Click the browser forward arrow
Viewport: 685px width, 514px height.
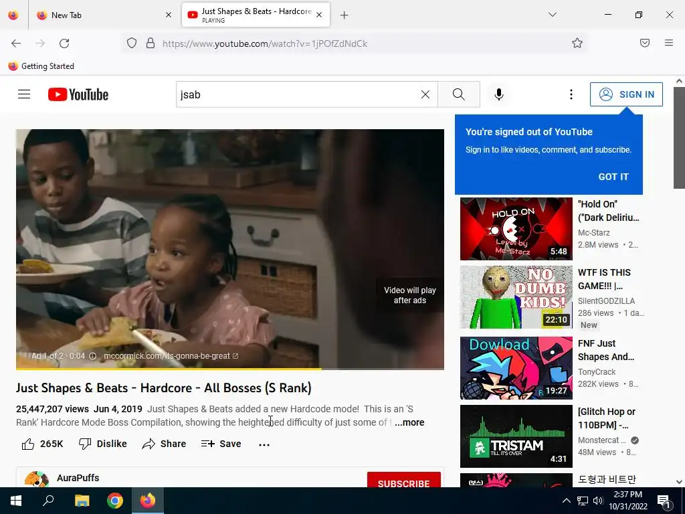point(40,44)
